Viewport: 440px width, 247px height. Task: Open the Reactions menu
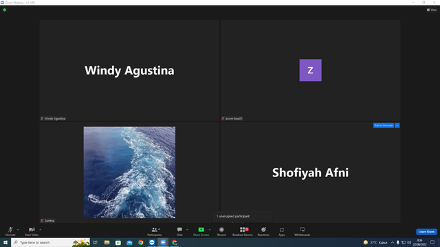click(263, 231)
